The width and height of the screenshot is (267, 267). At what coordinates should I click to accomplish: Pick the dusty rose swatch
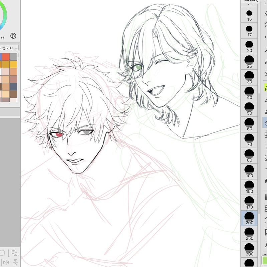(x=13, y=79)
